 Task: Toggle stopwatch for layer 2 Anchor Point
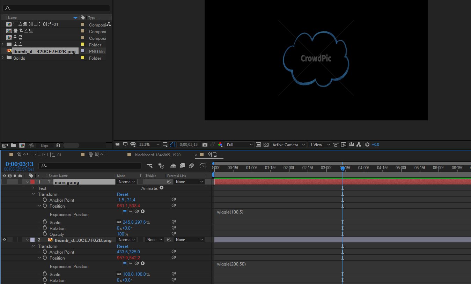(45, 252)
